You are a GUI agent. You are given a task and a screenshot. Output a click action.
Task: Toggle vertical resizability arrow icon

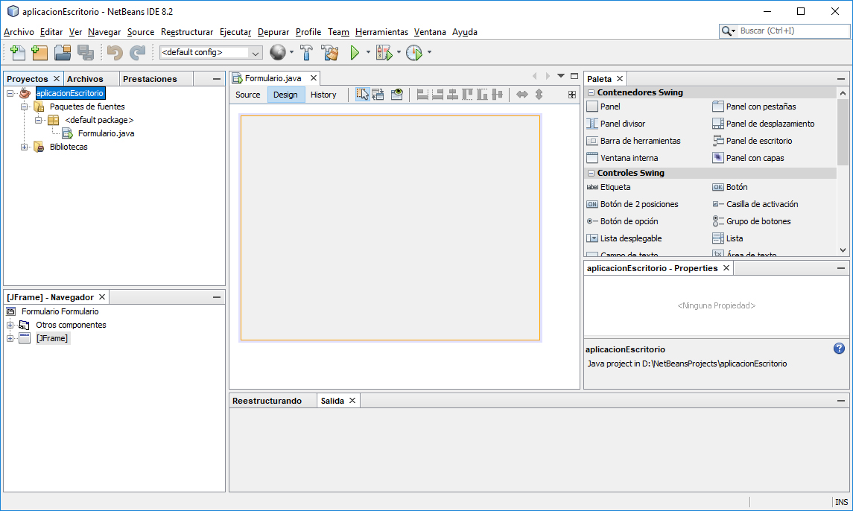click(x=539, y=94)
